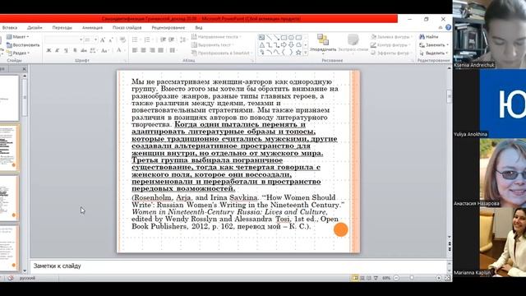Open the Показ слайдов tab

[127, 27]
